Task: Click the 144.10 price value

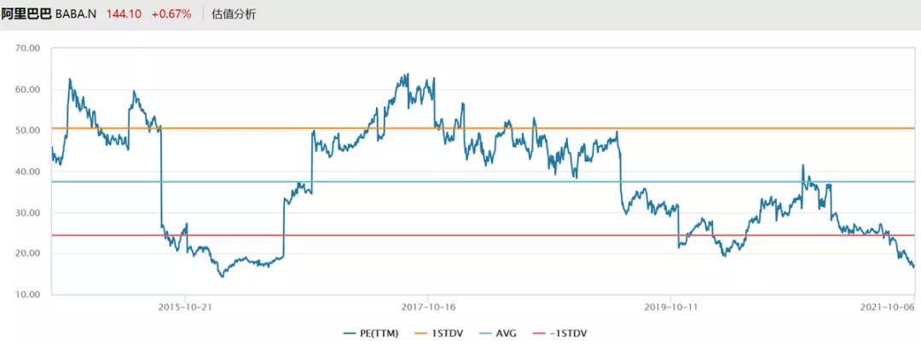Action: (x=123, y=14)
